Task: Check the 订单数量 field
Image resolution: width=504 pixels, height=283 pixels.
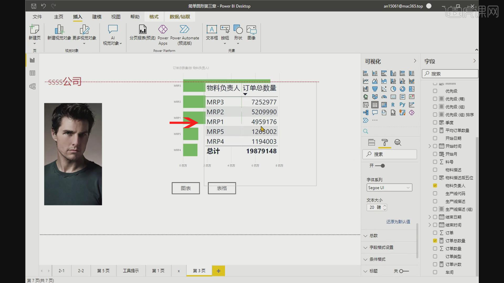Action: tap(435, 248)
